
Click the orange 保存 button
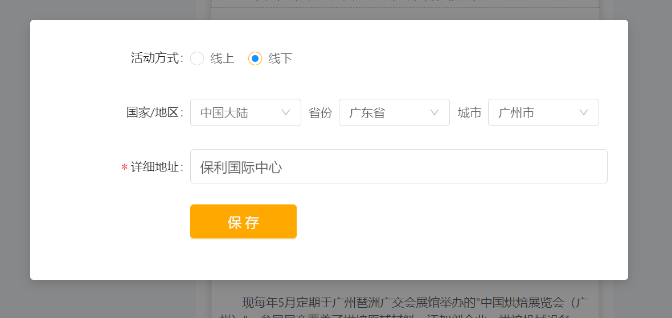tap(243, 221)
